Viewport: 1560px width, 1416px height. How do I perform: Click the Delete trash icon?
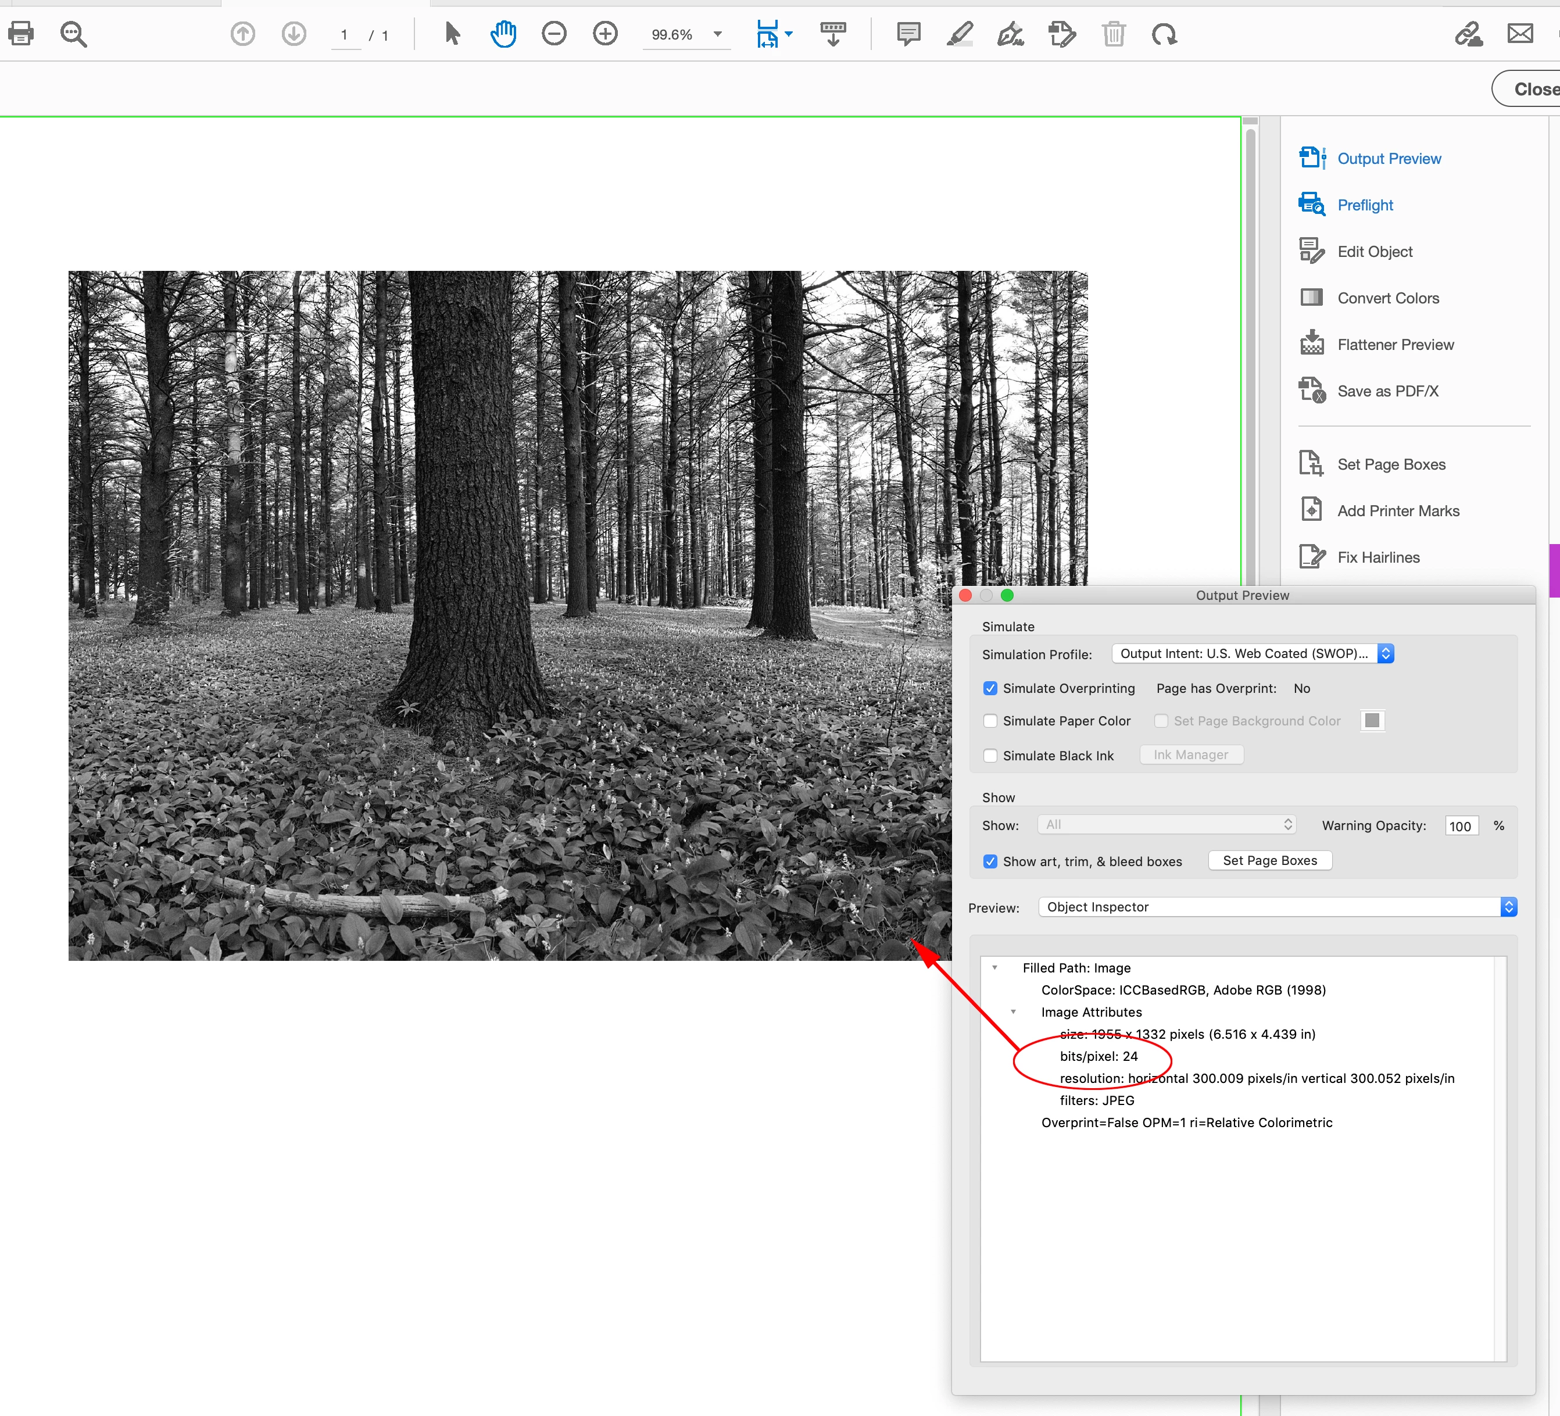tap(1114, 34)
